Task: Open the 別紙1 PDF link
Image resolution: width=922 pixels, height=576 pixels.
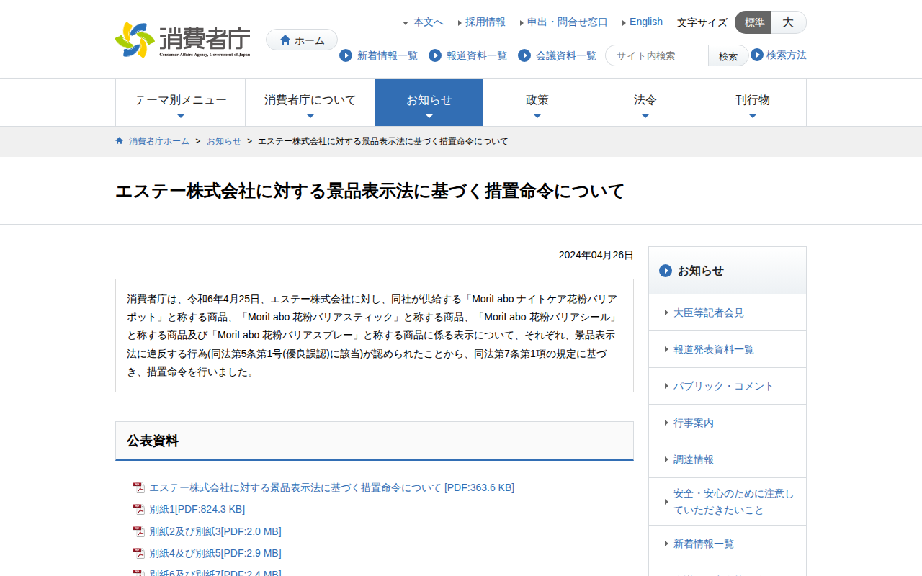Action: (197, 510)
